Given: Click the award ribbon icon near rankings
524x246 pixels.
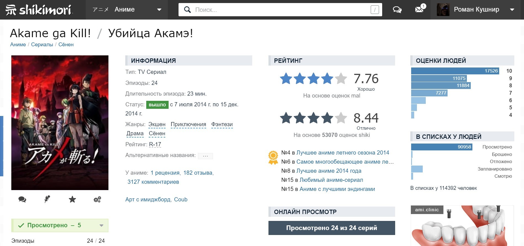Looking at the screenshot, I should coord(273,158).
